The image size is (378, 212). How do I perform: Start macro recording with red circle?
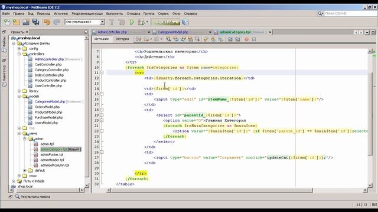pos(247,39)
